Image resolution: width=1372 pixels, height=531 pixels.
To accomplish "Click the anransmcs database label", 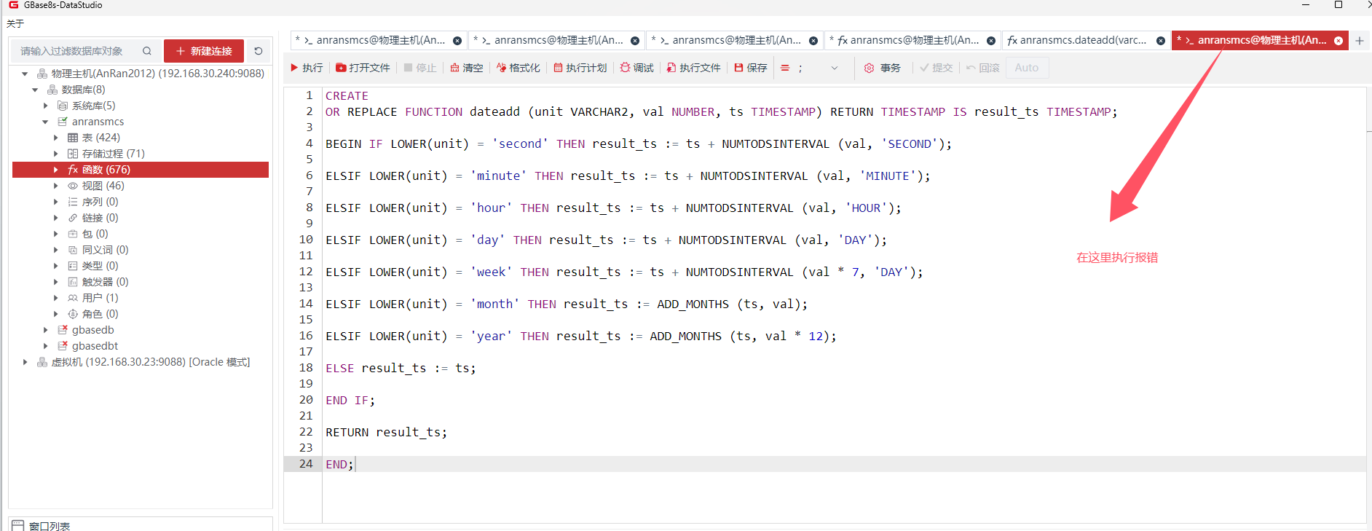I will (x=98, y=122).
